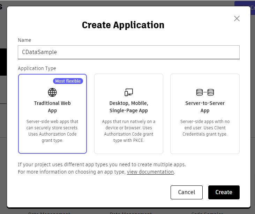Viewport: 255px width, 214px height.
Task: Click the desktop and mobile devices icon
Action: tap(129, 92)
